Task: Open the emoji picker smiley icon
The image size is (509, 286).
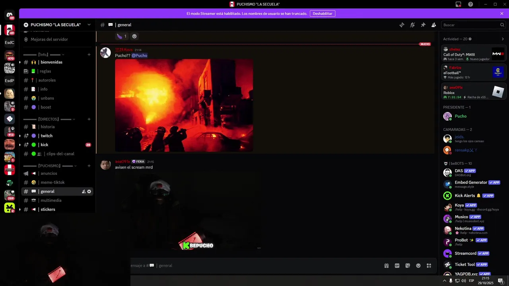Action: tap(418, 266)
